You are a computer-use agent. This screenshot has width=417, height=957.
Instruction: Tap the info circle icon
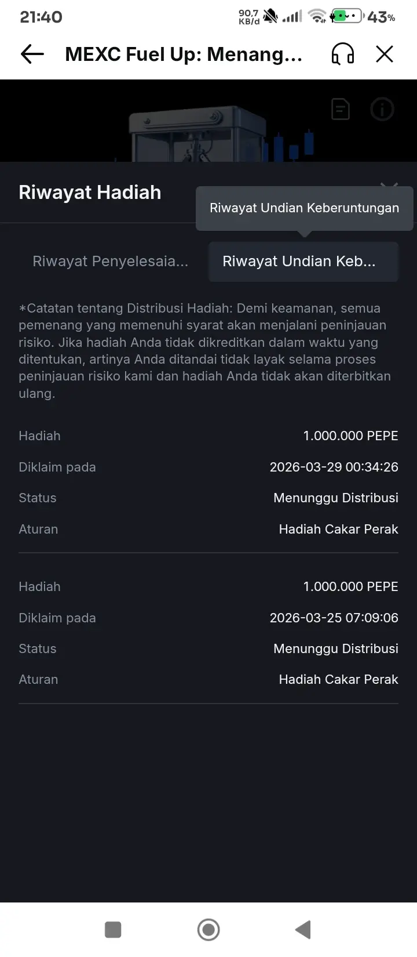382,109
